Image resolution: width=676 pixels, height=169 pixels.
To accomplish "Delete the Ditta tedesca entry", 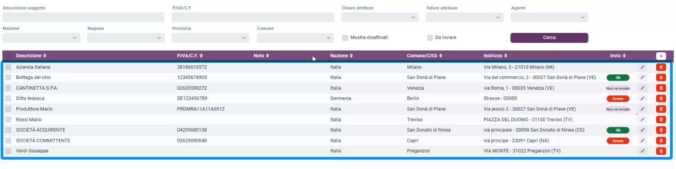I will coord(661,98).
